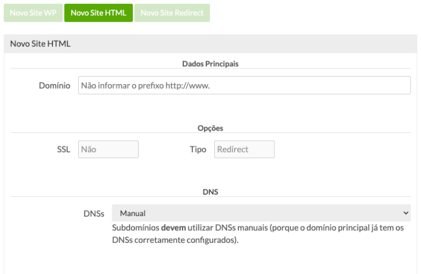Click the Manual option text in dropdown
Screen dimensions: 421x274
[x=133, y=213]
